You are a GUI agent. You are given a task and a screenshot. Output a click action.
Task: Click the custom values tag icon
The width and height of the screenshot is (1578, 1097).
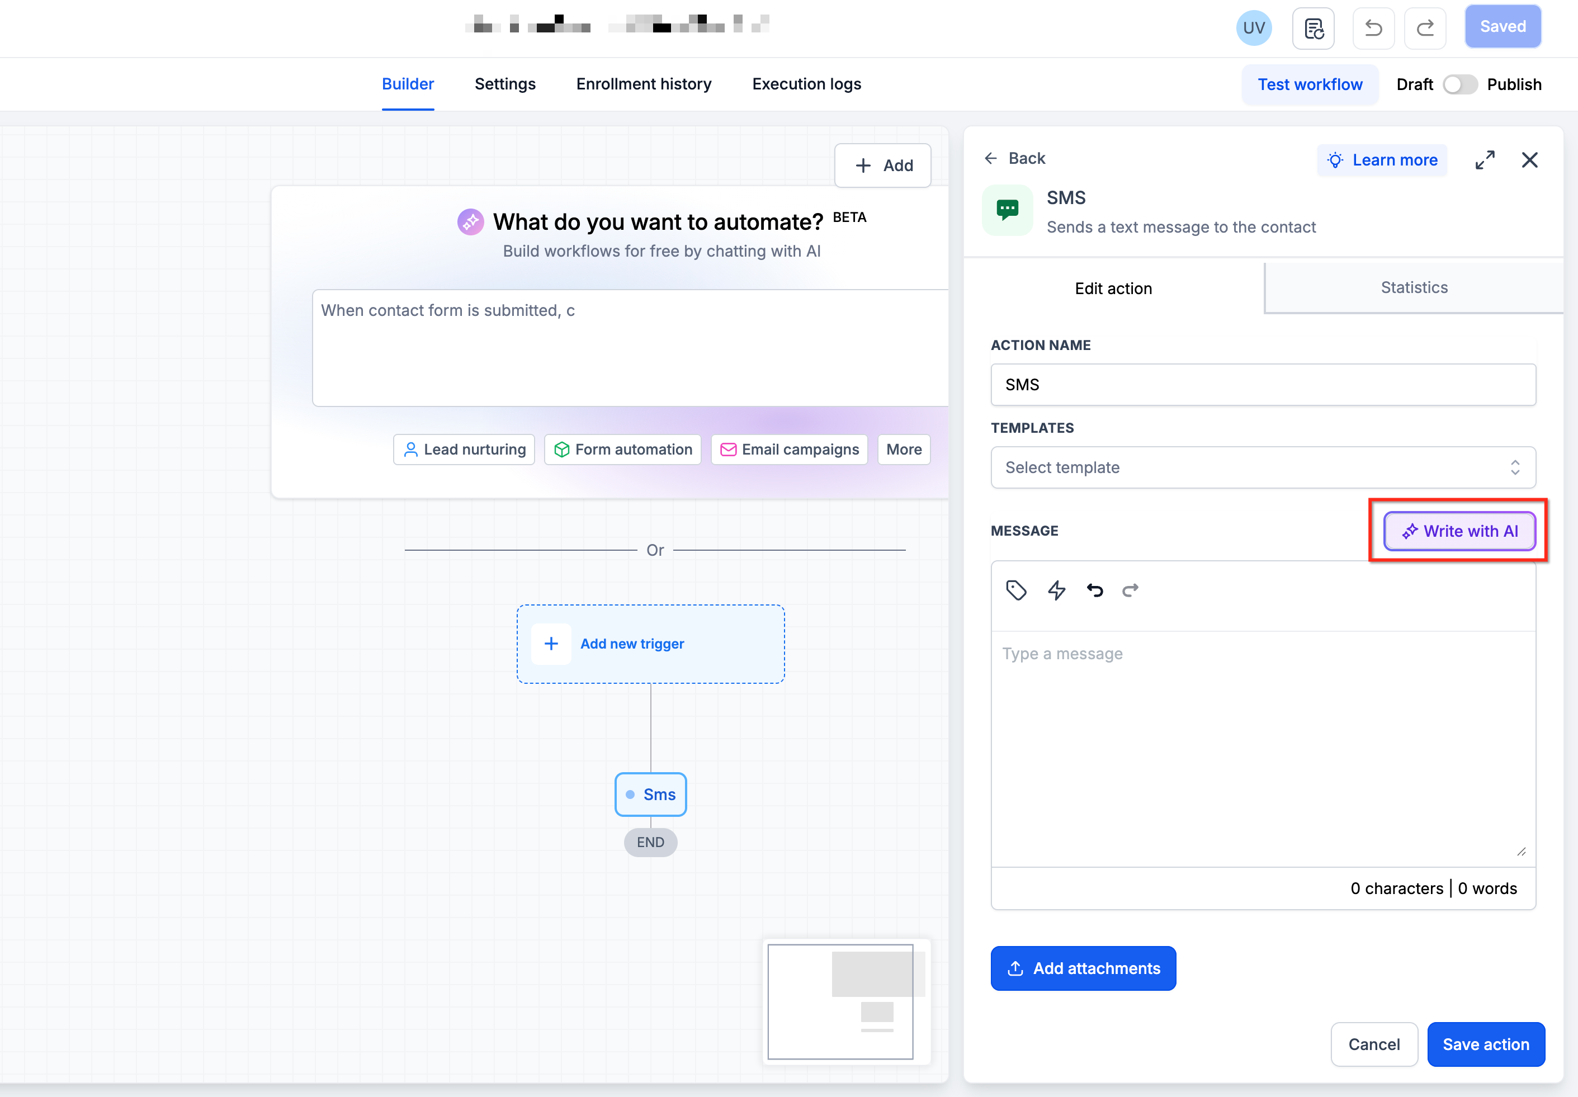[1016, 590]
